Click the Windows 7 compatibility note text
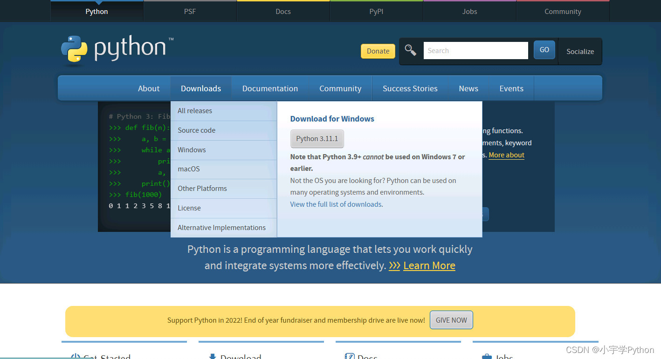The image size is (661, 359). point(378,163)
